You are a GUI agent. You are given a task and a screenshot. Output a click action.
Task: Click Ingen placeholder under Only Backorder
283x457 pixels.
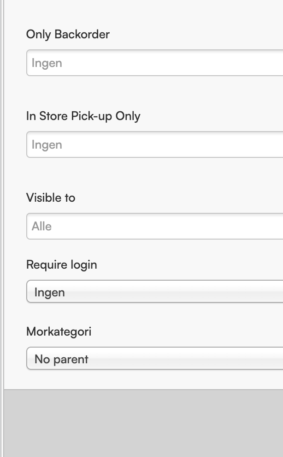[47, 63]
